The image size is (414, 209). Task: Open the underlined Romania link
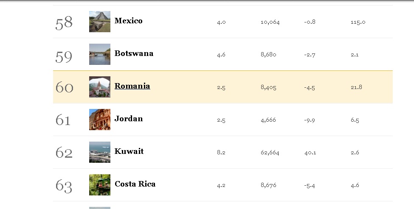(x=132, y=86)
